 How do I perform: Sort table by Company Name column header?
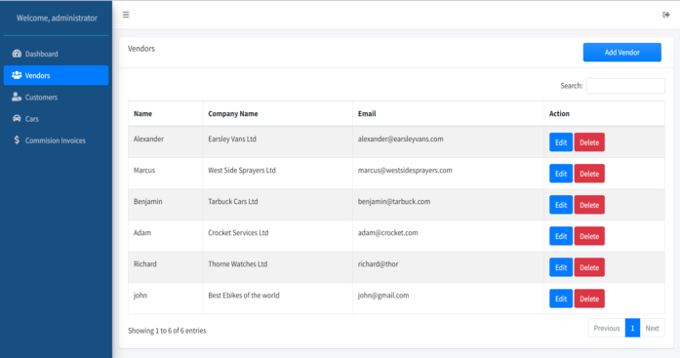pyautogui.click(x=233, y=113)
